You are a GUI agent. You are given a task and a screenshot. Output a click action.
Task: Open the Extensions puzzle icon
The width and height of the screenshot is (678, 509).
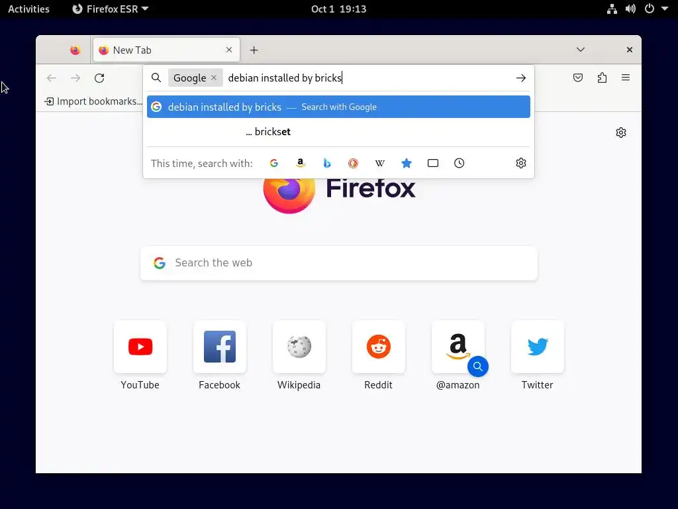[x=602, y=78]
